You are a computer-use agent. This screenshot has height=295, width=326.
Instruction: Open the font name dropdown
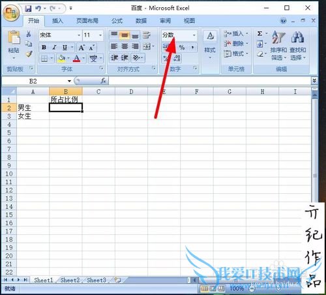[79, 35]
